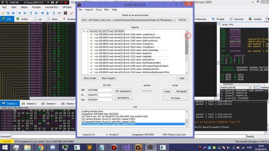
Task: Pause execution in x64dbg toolbar
Action: click(25, 13)
